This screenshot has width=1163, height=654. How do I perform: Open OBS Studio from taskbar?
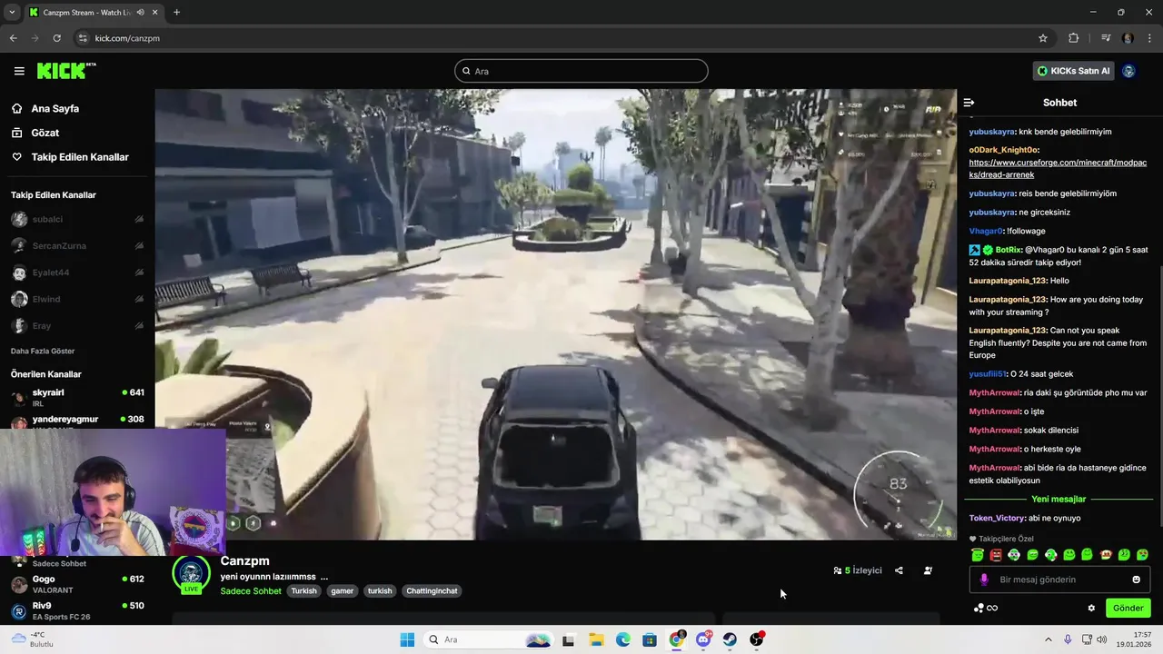[x=757, y=639]
